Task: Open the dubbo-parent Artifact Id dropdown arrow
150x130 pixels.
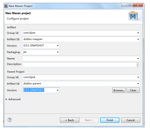Action: (138, 83)
